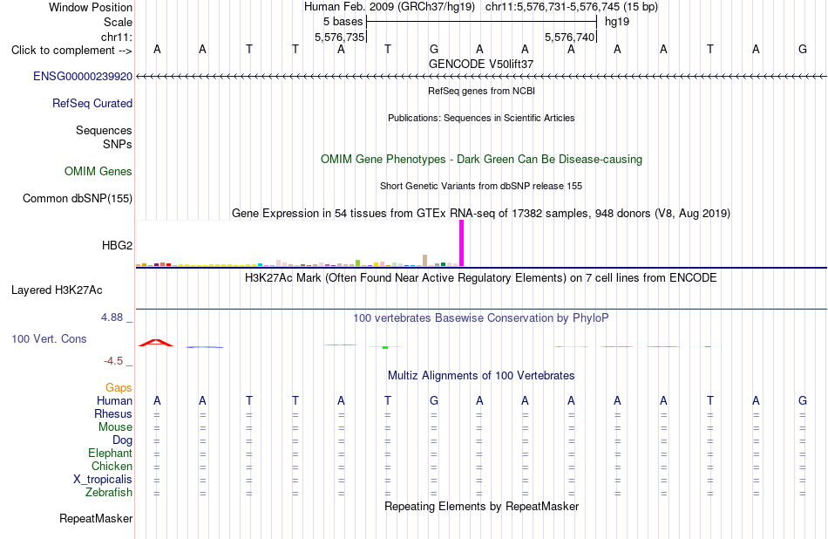This screenshot has height=539, width=828.
Task: Open 'Short Genetic Variants from dbSNP release 155'
Action: click(x=481, y=187)
